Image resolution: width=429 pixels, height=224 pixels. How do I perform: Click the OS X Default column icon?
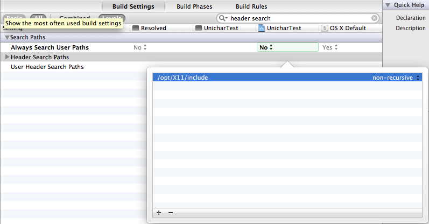point(325,28)
